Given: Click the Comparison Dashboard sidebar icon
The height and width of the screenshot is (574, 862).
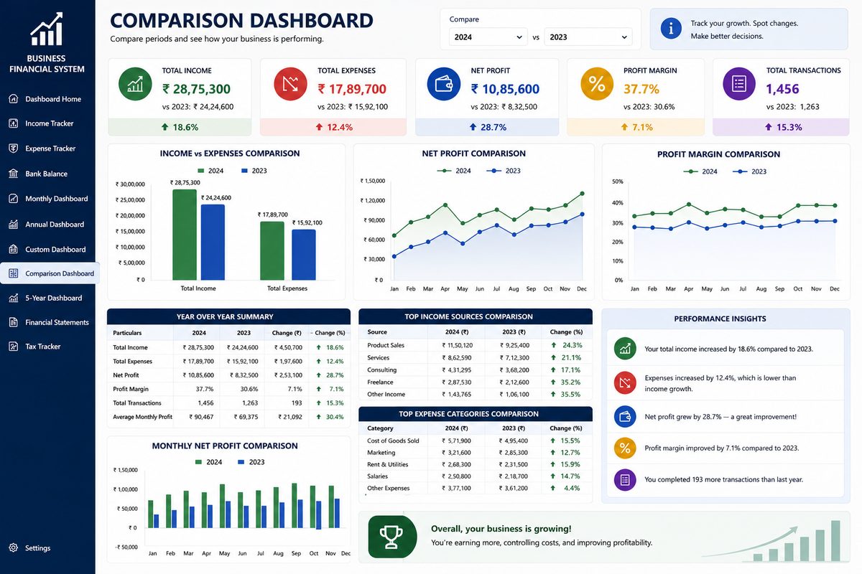Looking at the screenshot, I should (x=13, y=273).
